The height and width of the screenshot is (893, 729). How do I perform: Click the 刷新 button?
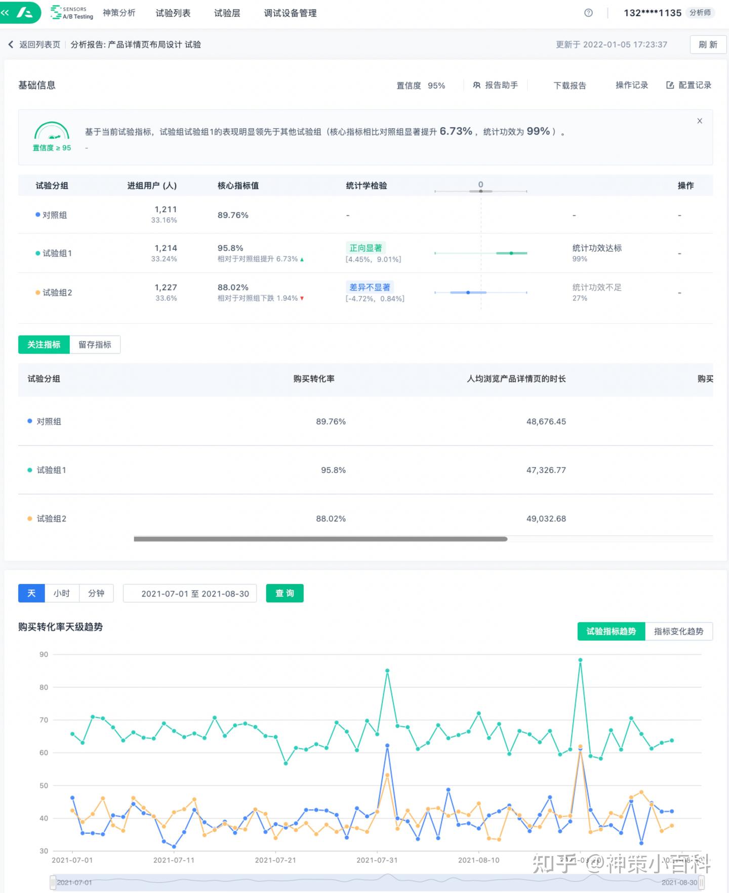[x=708, y=45]
